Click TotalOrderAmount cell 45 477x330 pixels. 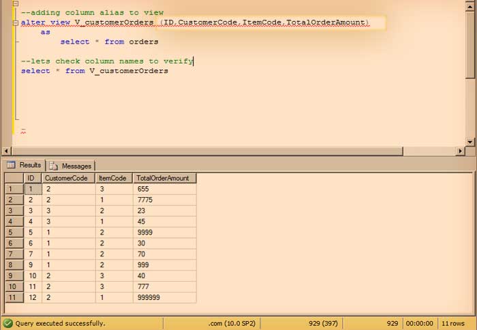(x=165, y=222)
